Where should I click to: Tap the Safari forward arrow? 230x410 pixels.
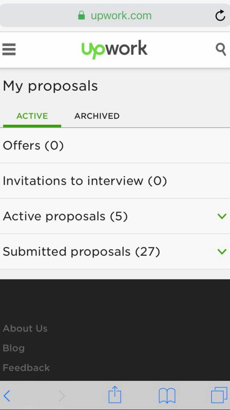61,396
